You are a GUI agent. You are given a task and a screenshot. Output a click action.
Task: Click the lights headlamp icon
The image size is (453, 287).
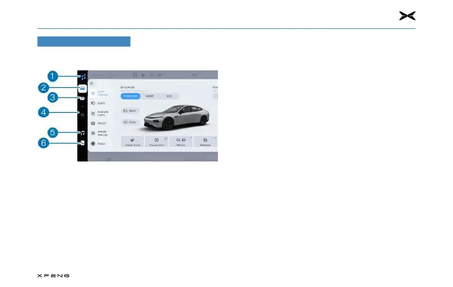[93, 103]
